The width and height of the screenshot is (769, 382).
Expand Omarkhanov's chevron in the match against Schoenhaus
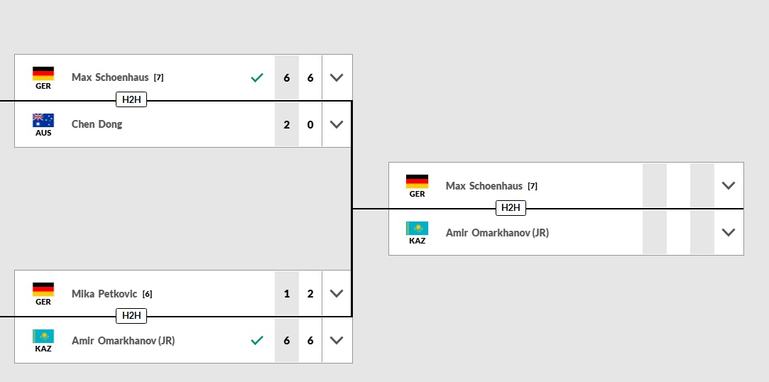pyautogui.click(x=728, y=232)
